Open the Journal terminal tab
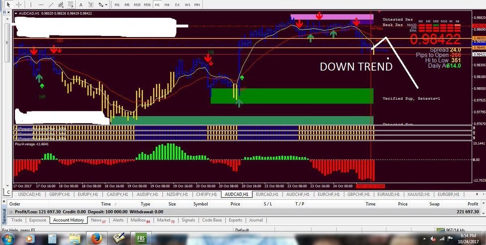486x245 pixels. pos(256,220)
